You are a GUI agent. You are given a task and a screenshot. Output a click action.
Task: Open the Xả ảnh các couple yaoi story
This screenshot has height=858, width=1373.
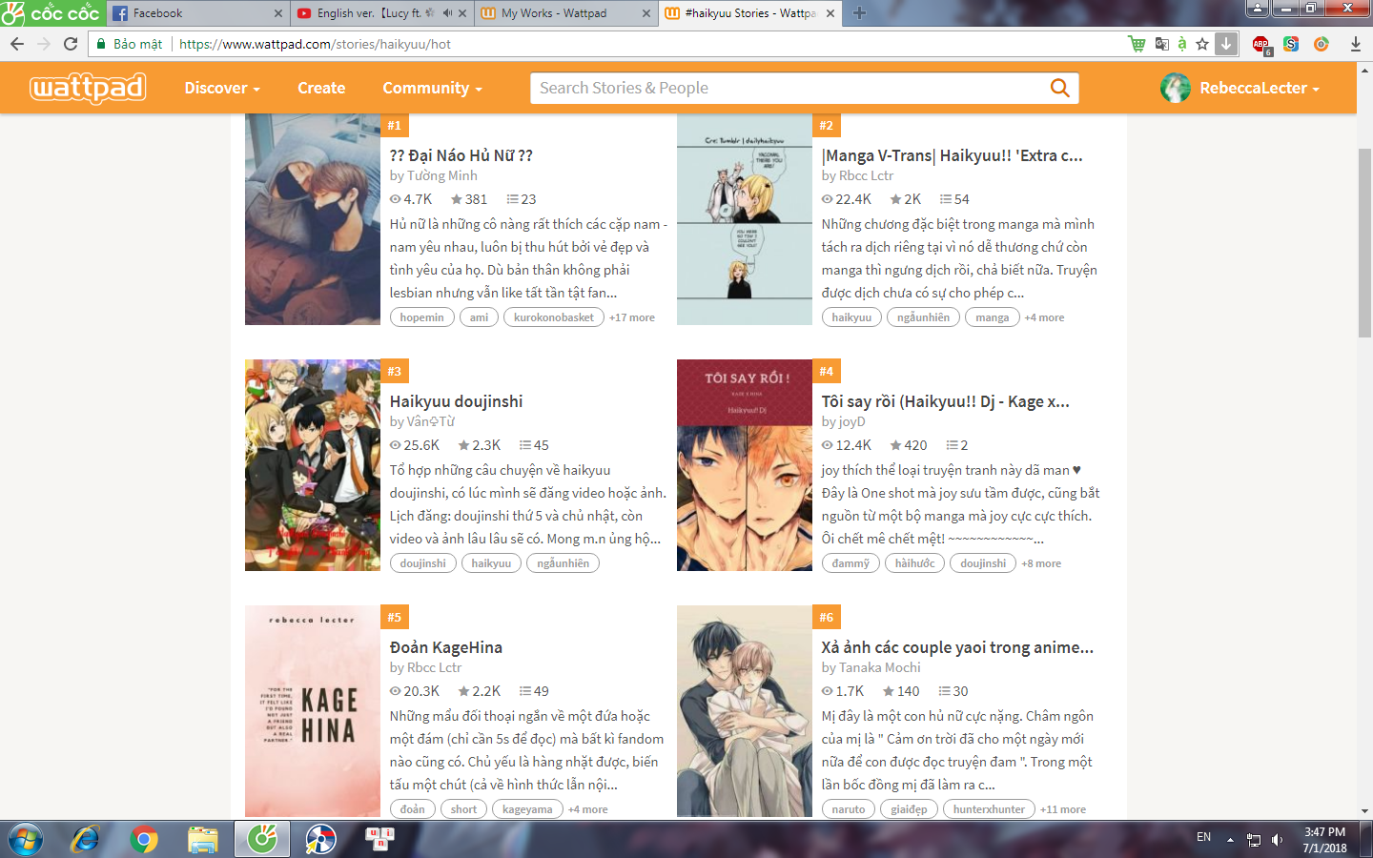click(957, 647)
